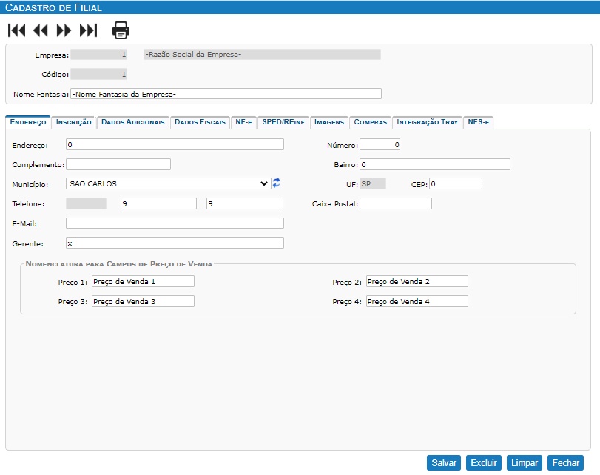Click the first Telefone number field
The image size is (600, 475).
(x=158, y=203)
